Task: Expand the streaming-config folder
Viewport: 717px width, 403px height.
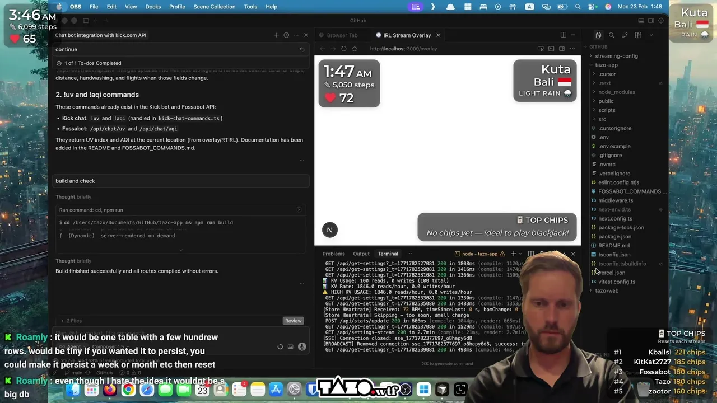Action: tap(616, 56)
